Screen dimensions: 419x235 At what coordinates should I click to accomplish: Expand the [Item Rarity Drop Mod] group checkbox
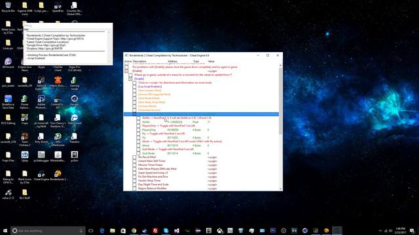134,102
